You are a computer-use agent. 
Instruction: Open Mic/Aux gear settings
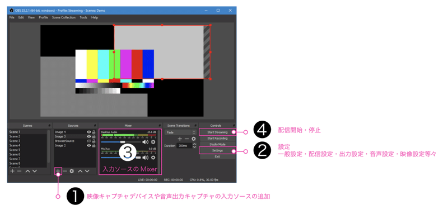pyautogui.click(x=153, y=158)
